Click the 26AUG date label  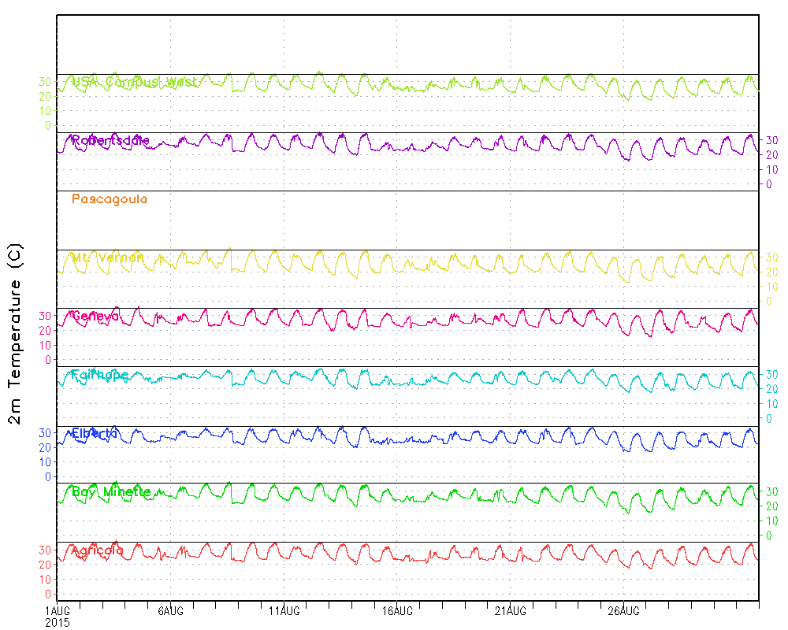[623, 610]
